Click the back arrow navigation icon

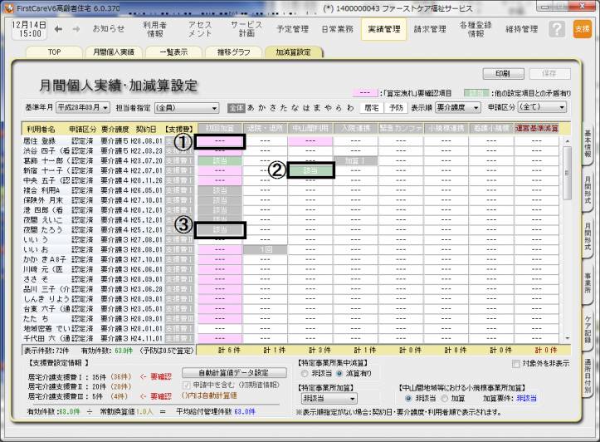tap(56, 29)
